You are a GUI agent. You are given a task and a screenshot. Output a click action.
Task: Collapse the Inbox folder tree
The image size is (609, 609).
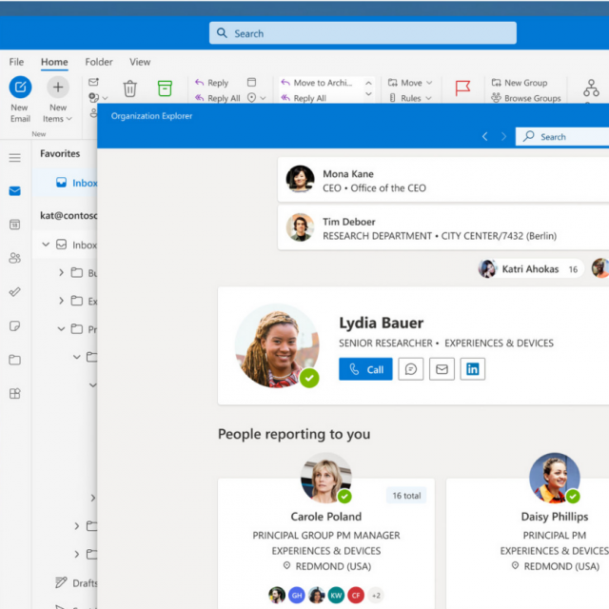click(46, 245)
